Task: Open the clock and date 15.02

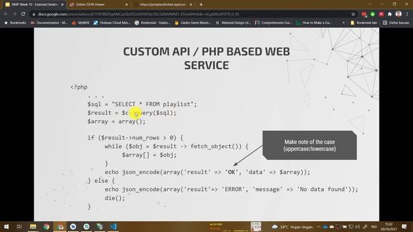Action: [388, 226]
